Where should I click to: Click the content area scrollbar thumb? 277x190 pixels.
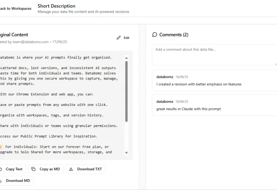(126, 91)
